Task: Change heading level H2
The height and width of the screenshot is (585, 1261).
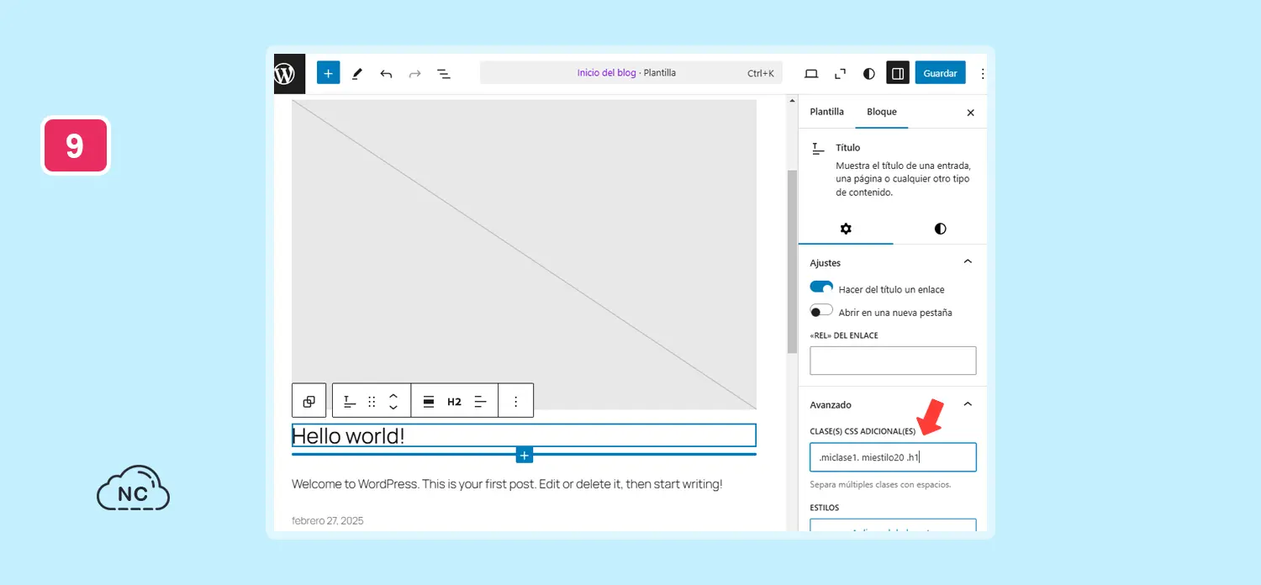Action: click(454, 401)
